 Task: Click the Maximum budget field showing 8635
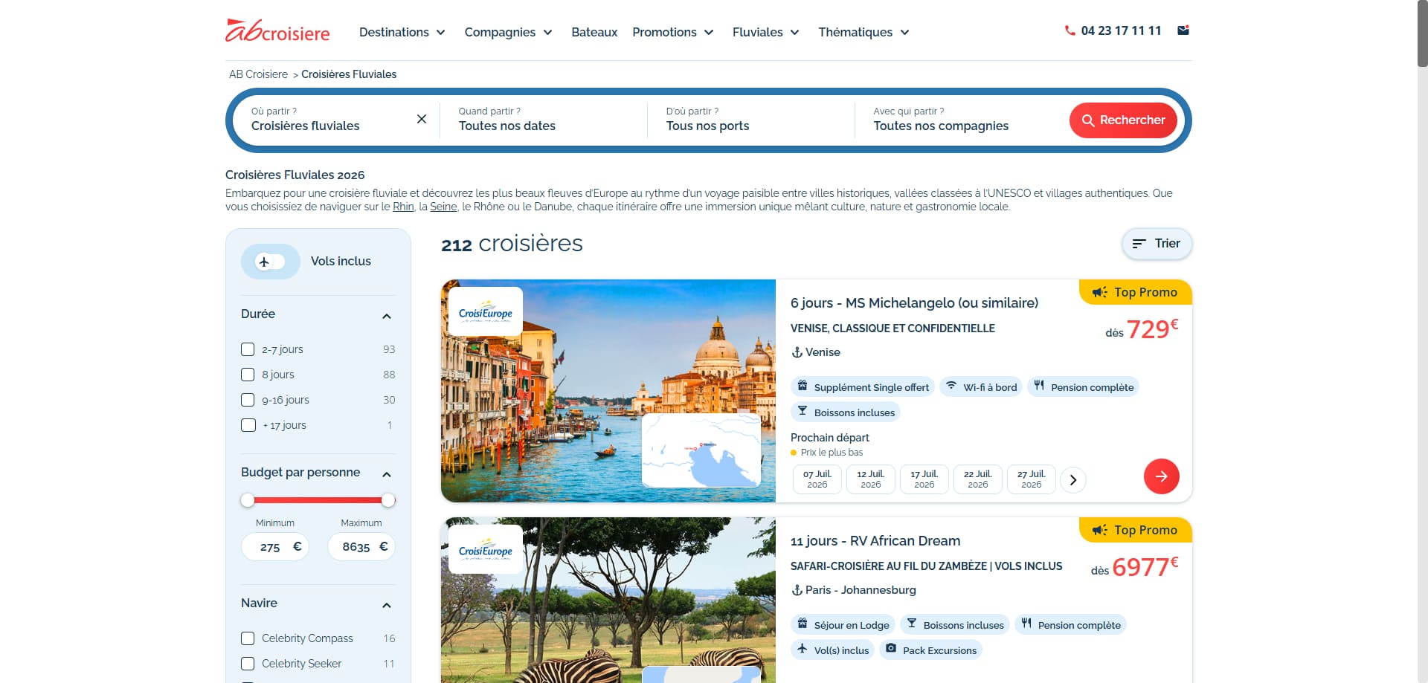point(361,547)
